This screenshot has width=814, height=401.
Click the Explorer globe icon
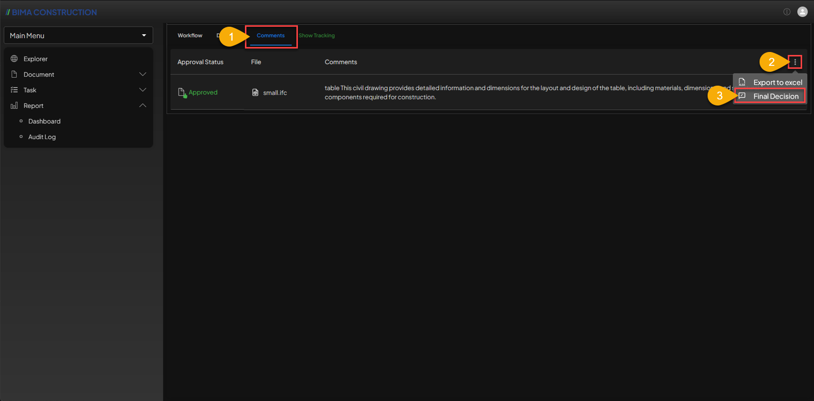tap(14, 59)
